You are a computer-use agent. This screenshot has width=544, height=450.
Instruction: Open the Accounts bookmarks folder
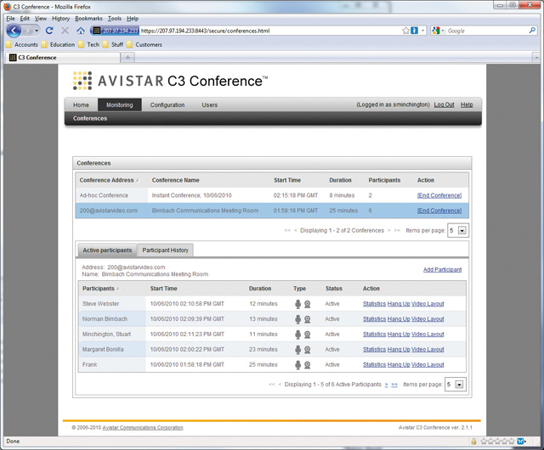pos(22,44)
